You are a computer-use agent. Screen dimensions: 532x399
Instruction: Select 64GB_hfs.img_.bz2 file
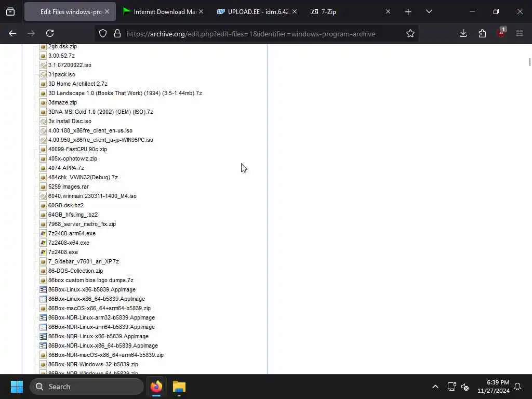click(x=73, y=215)
